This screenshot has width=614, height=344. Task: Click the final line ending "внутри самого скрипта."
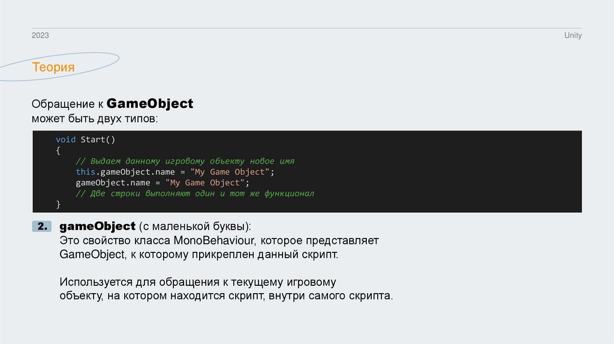click(x=226, y=296)
